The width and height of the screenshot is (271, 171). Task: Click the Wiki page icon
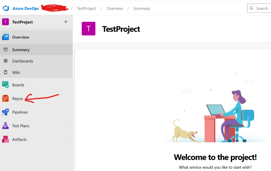click(x=6, y=72)
